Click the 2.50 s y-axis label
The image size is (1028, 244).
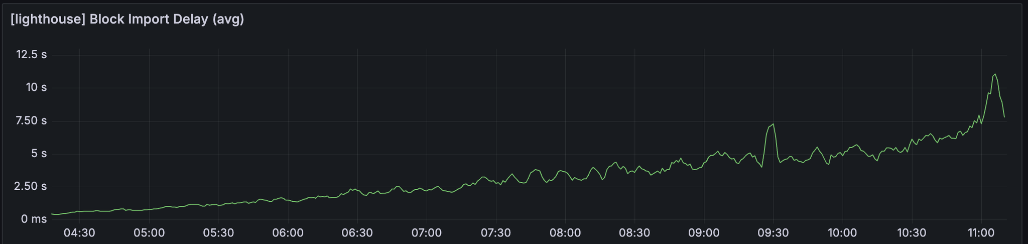31,186
